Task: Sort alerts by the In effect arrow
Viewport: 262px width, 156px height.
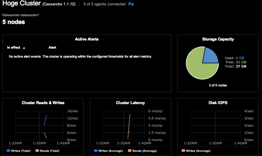Action: [x=24, y=48]
